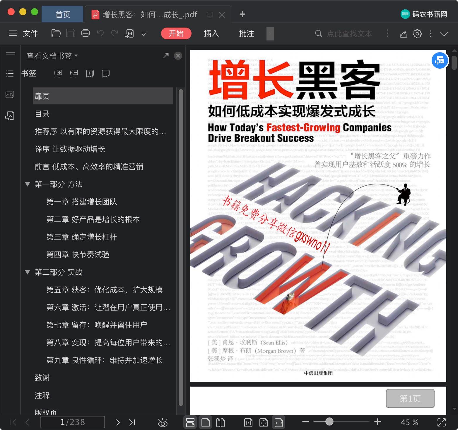Open the thumbnails sidebar icon

tap(10, 95)
